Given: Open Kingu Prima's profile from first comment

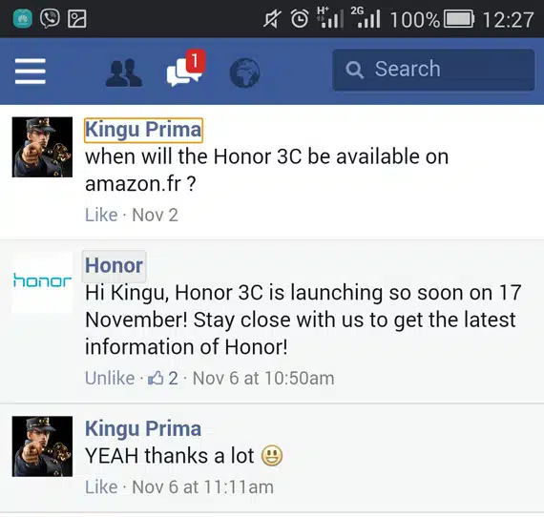Looking at the screenshot, I should coord(143,130).
